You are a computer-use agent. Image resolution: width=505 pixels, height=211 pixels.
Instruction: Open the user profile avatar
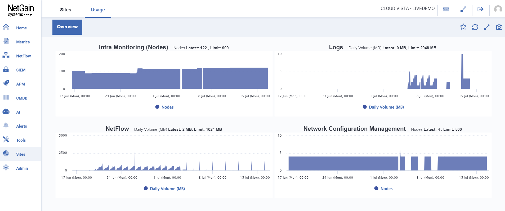coord(498,9)
